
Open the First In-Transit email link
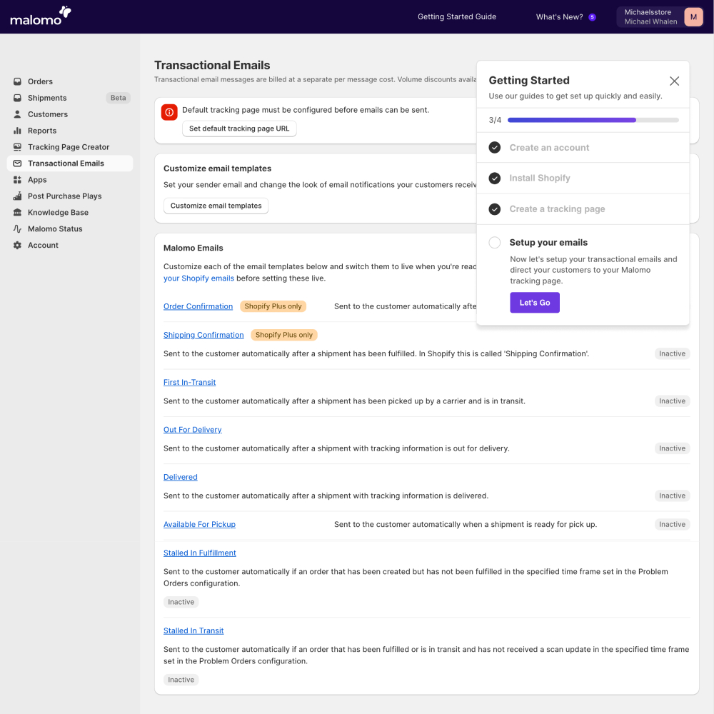pos(189,383)
